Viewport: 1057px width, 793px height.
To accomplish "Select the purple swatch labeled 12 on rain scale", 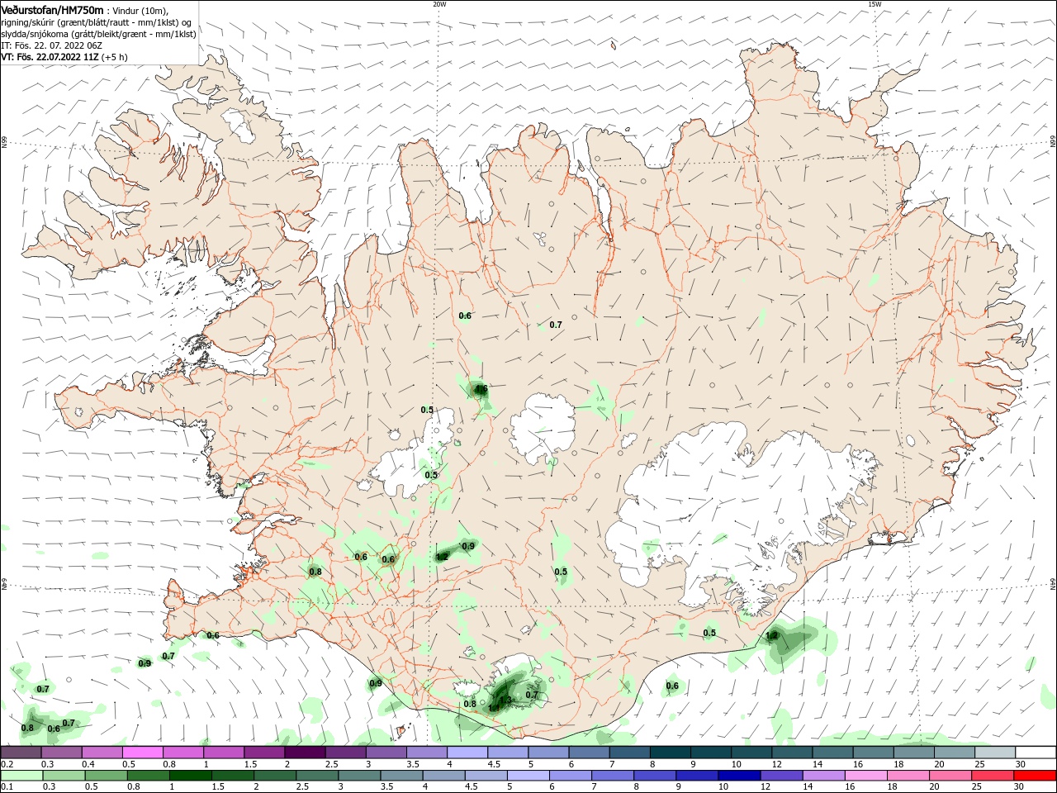I will point(782,776).
